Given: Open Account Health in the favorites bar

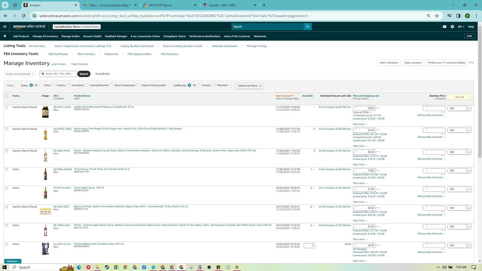Looking at the screenshot, I should [92, 36].
